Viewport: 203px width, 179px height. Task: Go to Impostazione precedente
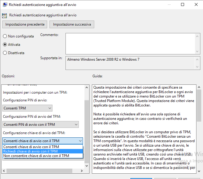click(x=25, y=24)
